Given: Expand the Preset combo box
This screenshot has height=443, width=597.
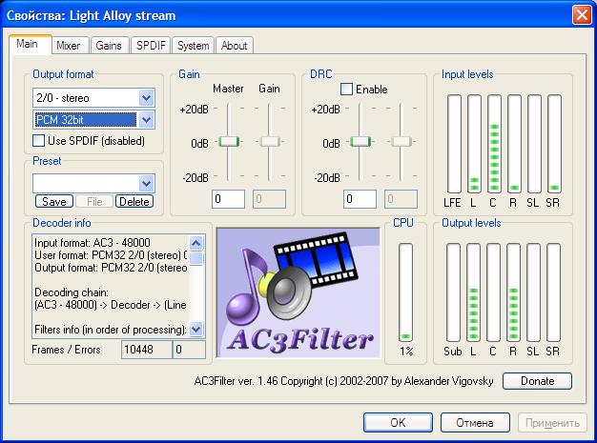Looking at the screenshot, I should 147,183.
